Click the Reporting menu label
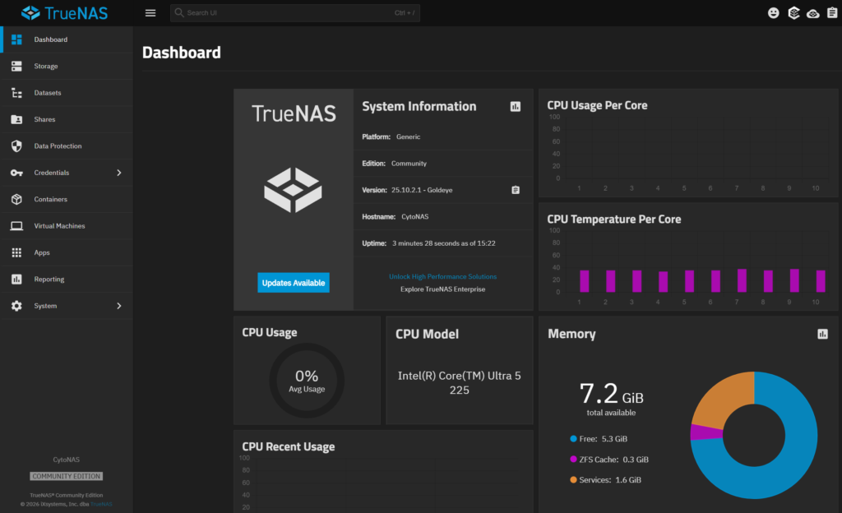The width and height of the screenshot is (842, 513). point(49,279)
